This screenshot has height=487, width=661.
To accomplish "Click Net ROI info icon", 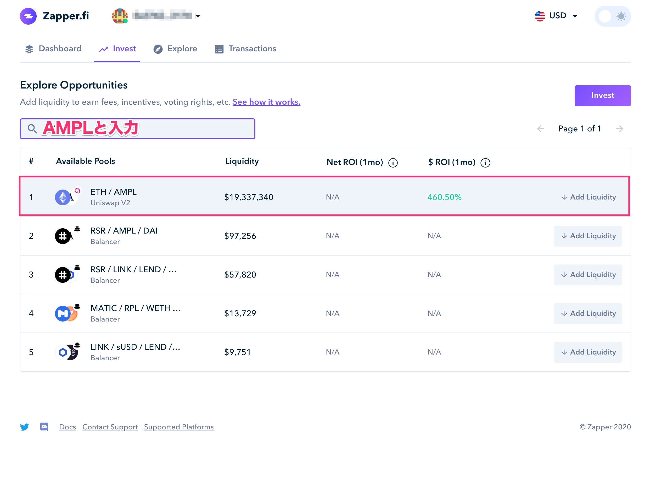I will pos(393,162).
